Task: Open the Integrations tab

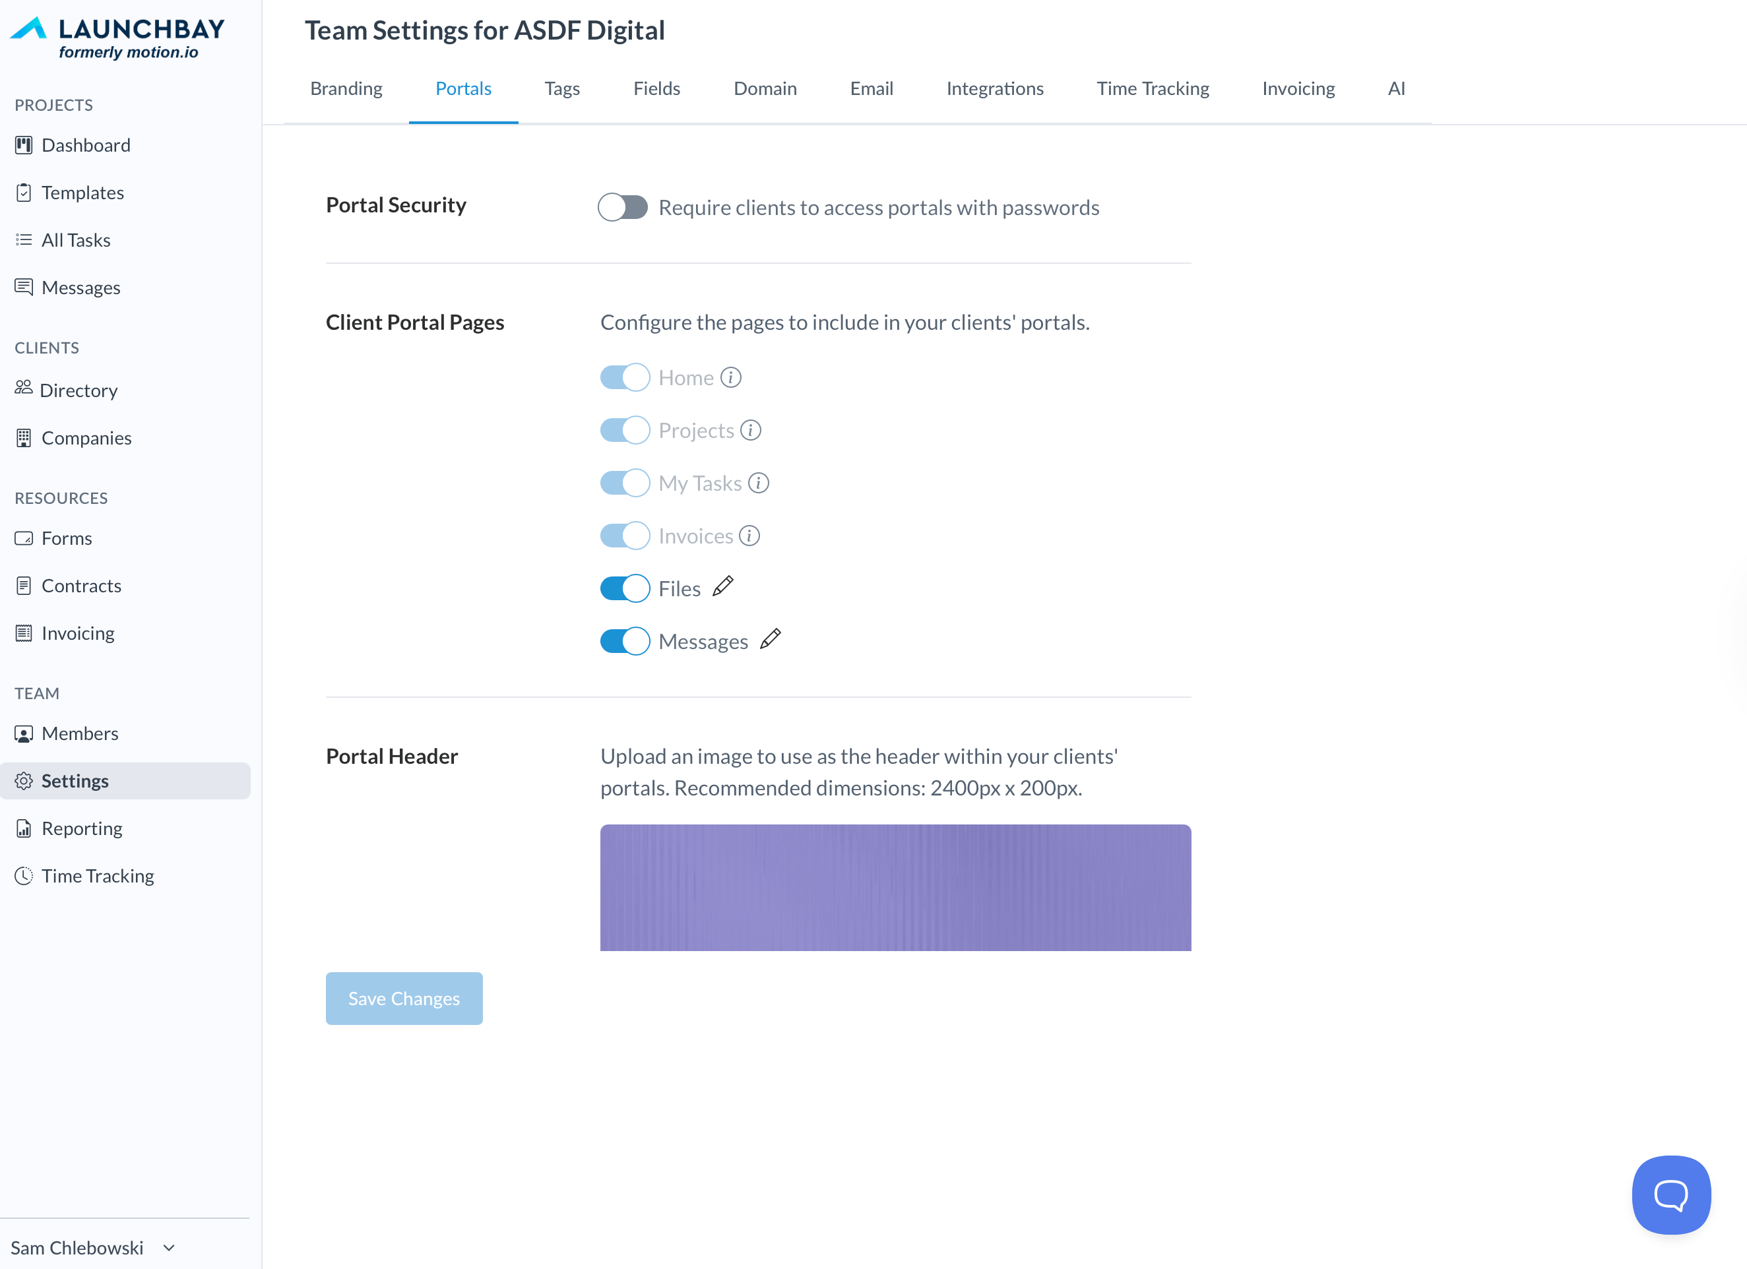Action: click(x=994, y=88)
